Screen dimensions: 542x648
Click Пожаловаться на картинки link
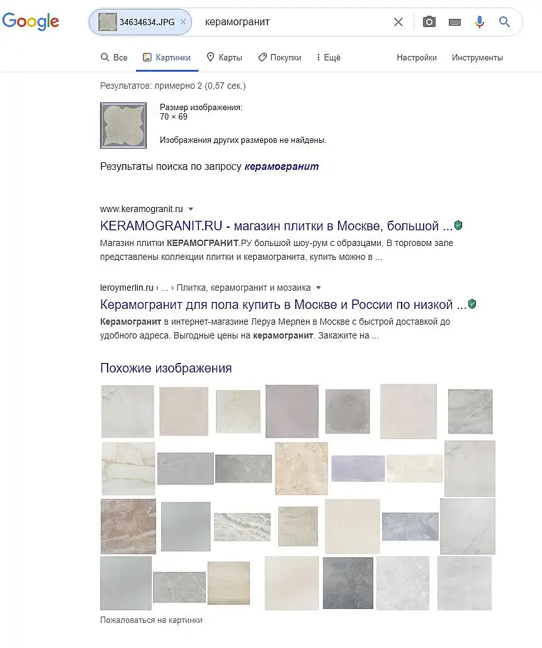tap(151, 620)
